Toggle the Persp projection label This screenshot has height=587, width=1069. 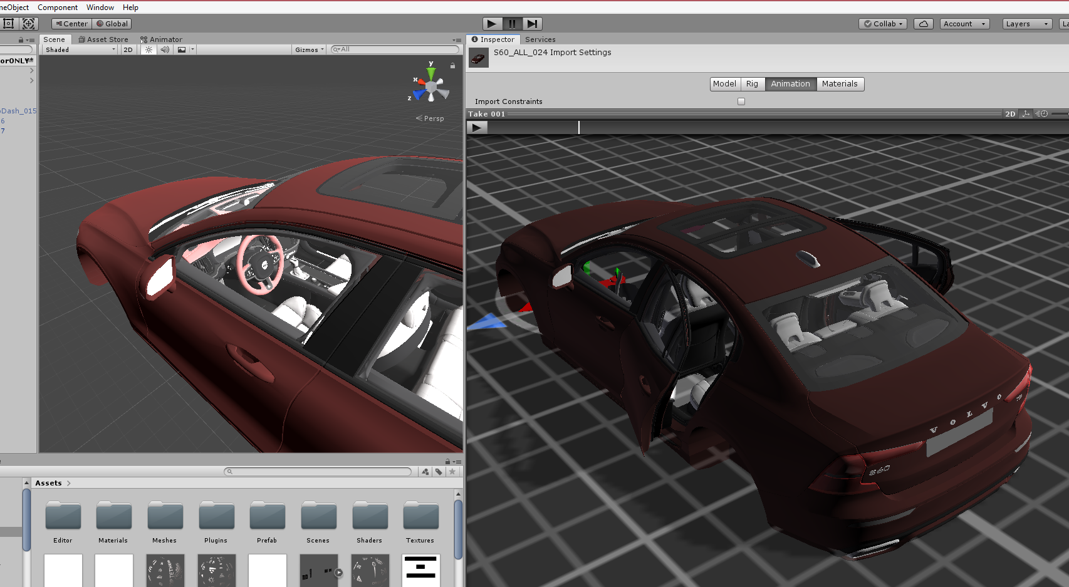click(430, 118)
